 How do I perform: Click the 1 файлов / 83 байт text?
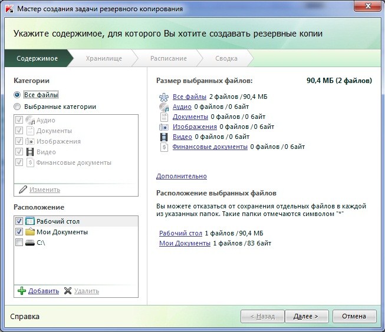[x=242, y=243]
